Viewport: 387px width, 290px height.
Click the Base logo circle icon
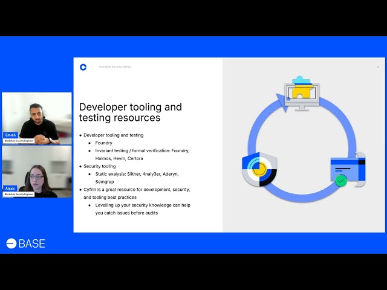pyautogui.click(x=11, y=243)
